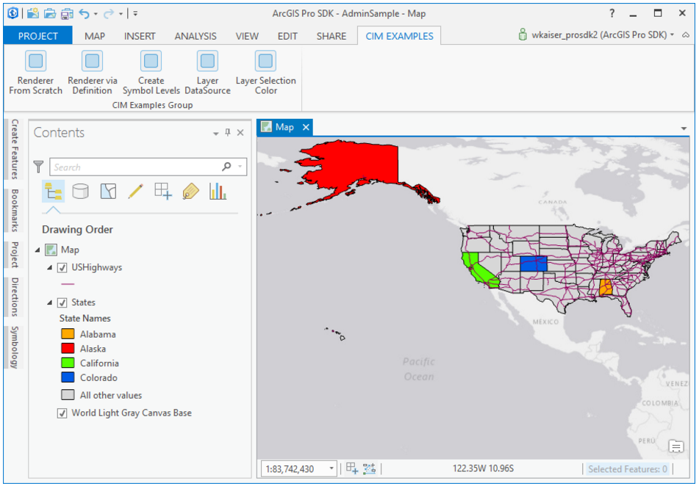Click the Open Project folder icon
The image size is (699, 486).
pos(50,13)
